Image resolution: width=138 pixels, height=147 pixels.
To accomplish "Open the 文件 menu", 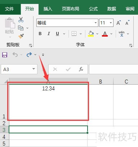I will pyautogui.click(x=9, y=9).
